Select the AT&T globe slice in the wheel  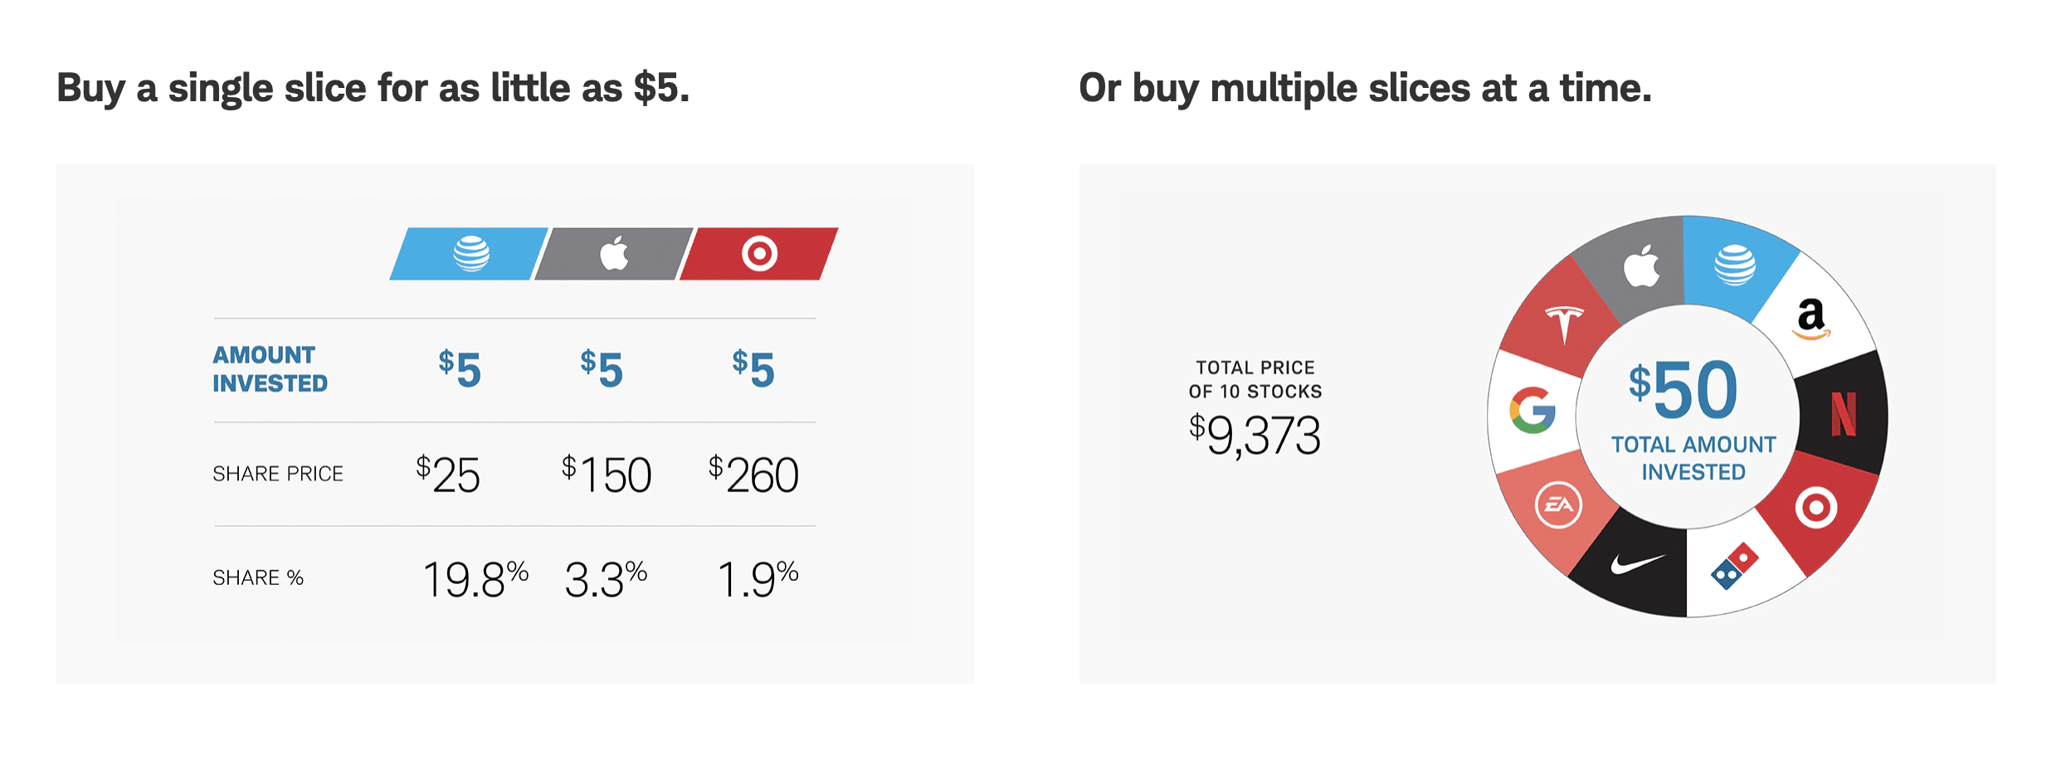point(1734,266)
